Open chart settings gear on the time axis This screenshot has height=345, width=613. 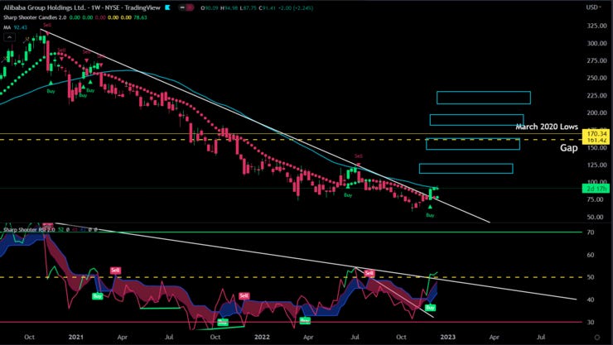(597, 338)
